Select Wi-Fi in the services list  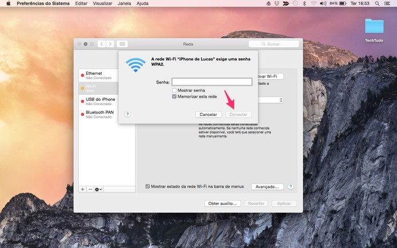click(98, 88)
